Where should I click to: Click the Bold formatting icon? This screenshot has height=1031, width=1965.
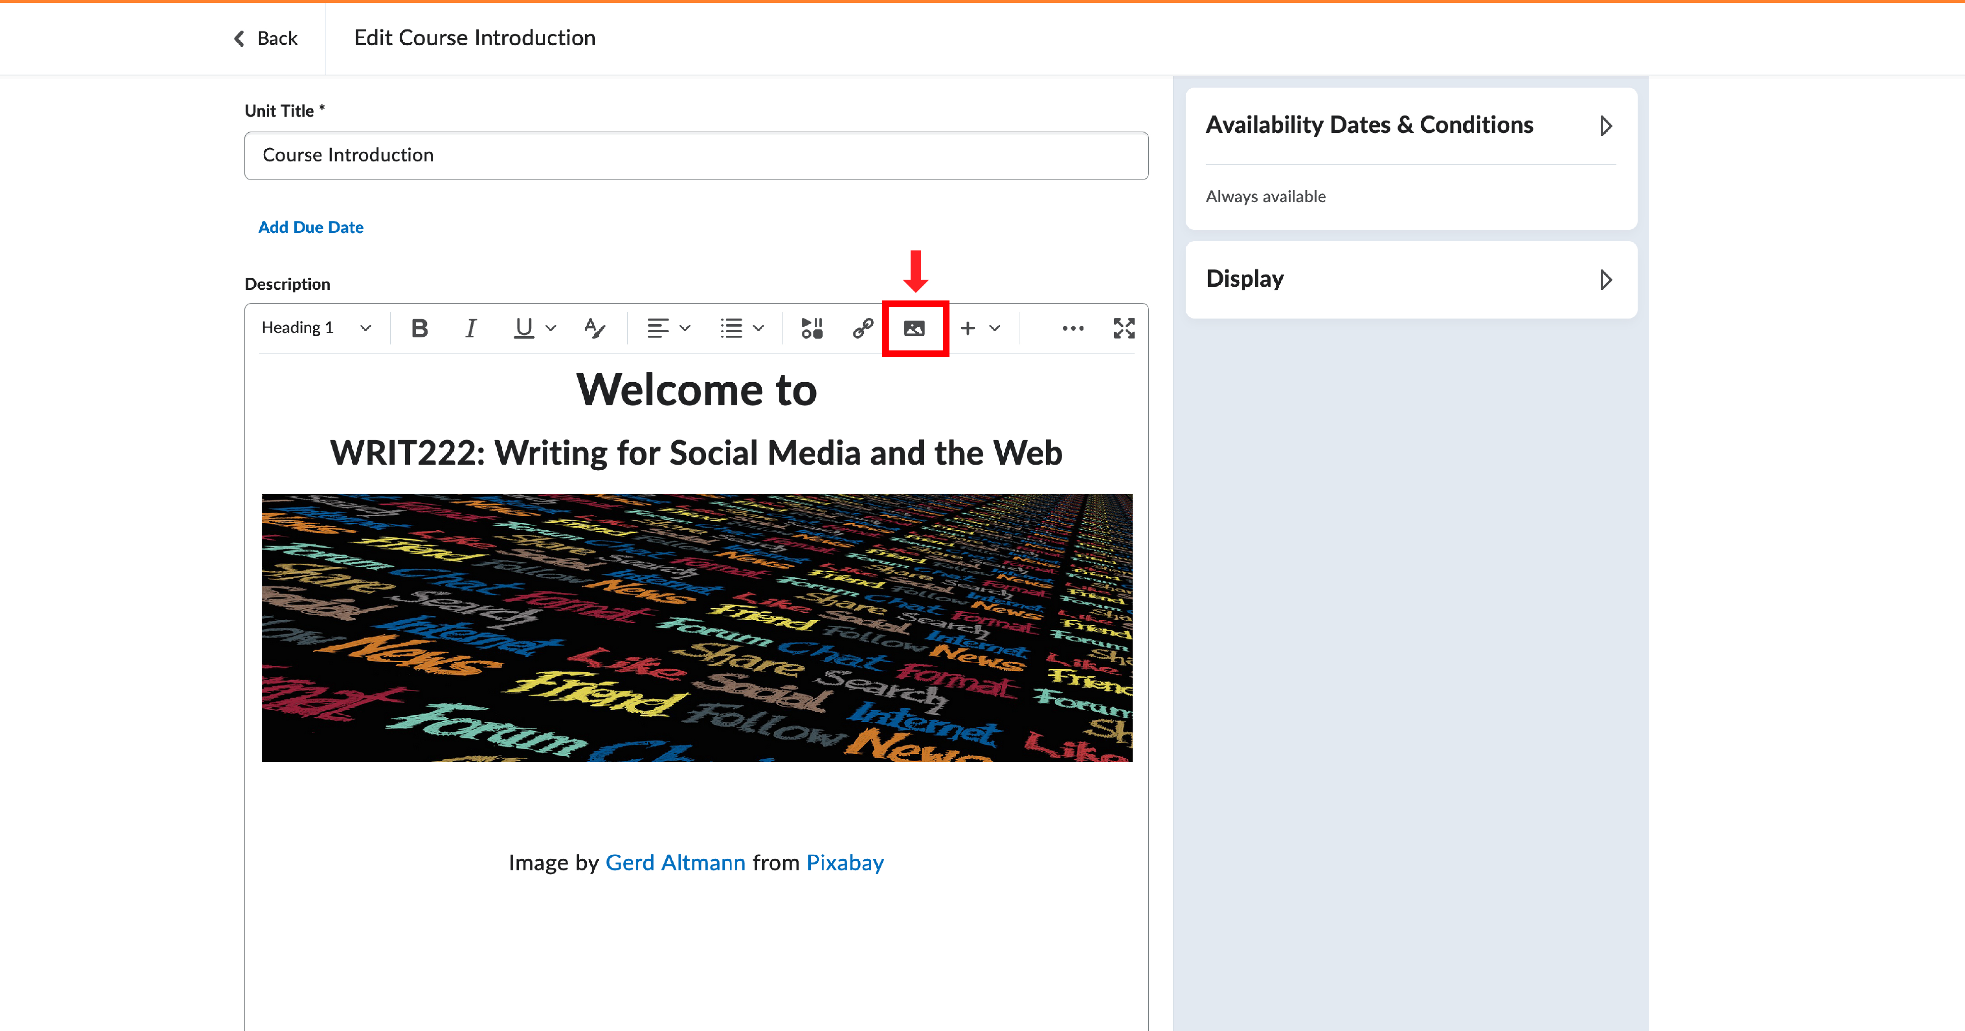[x=420, y=328]
